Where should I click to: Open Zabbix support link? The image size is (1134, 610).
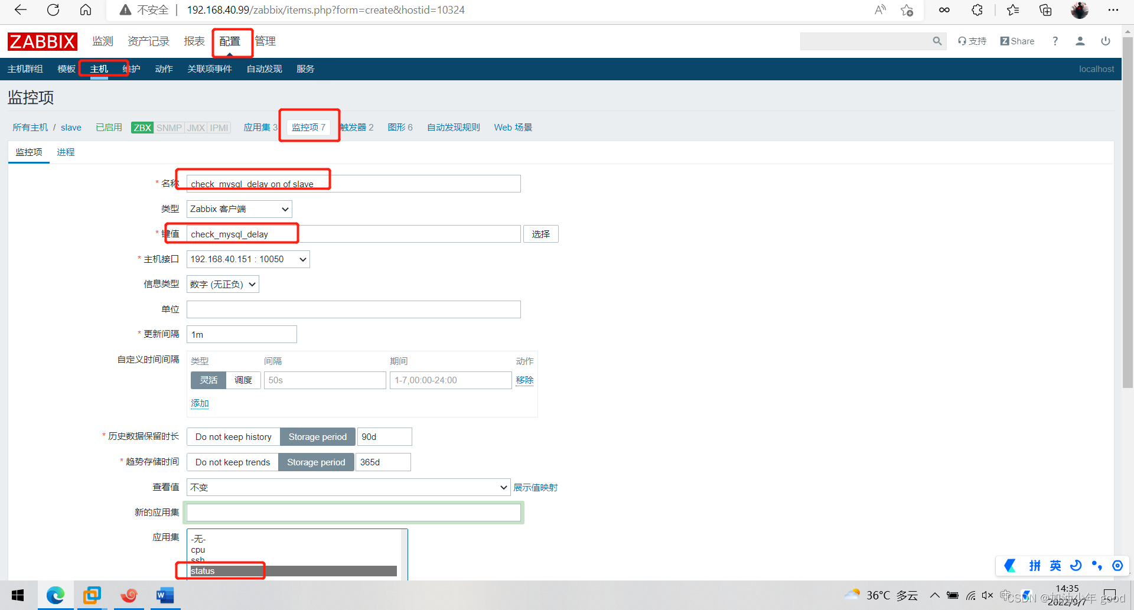(x=972, y=41)
